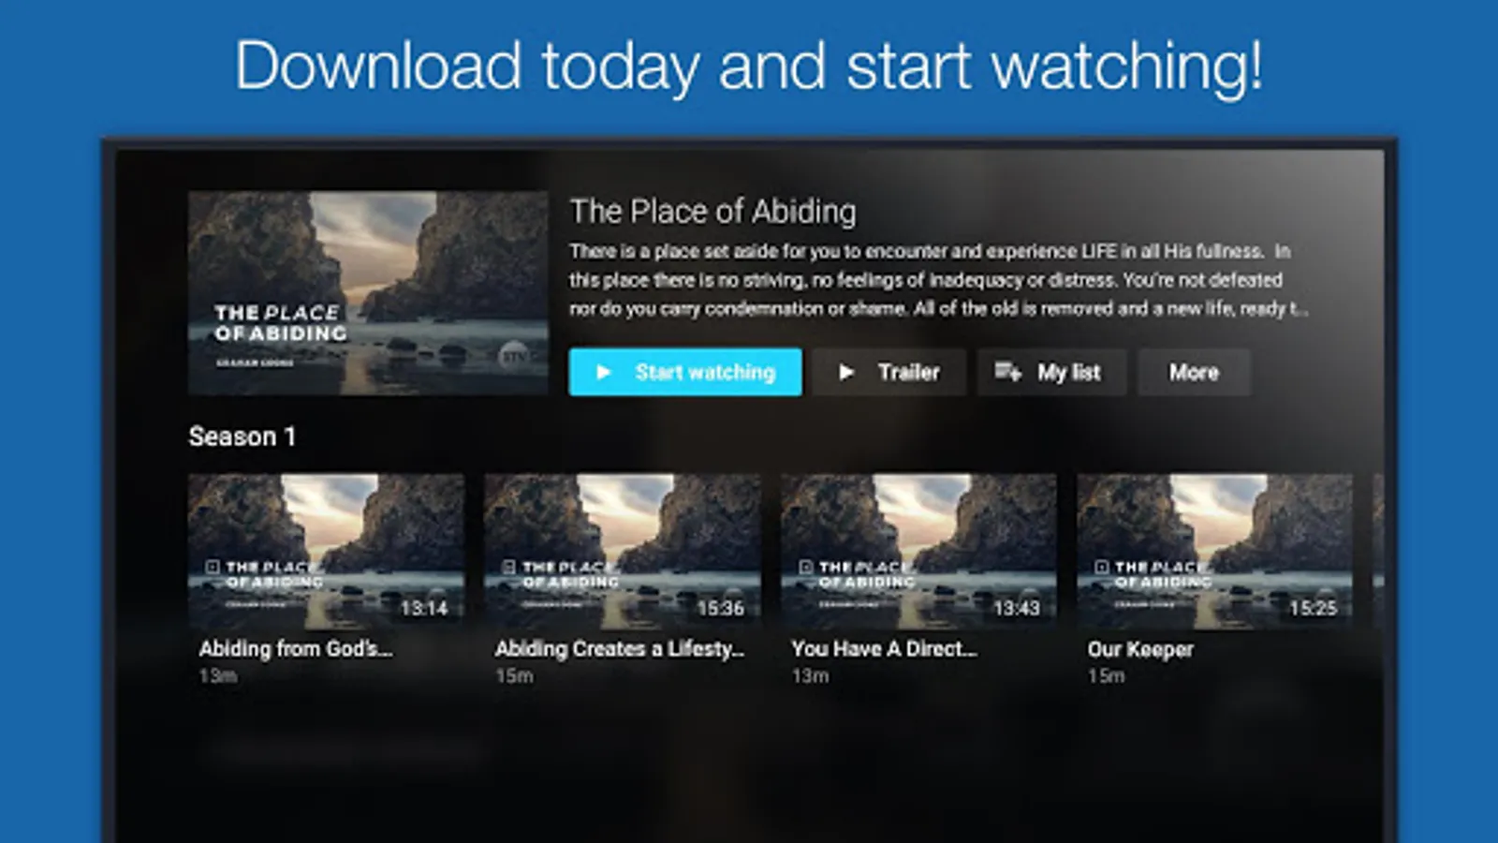Select the You Have A Direct... episode title

pos(884,649)
